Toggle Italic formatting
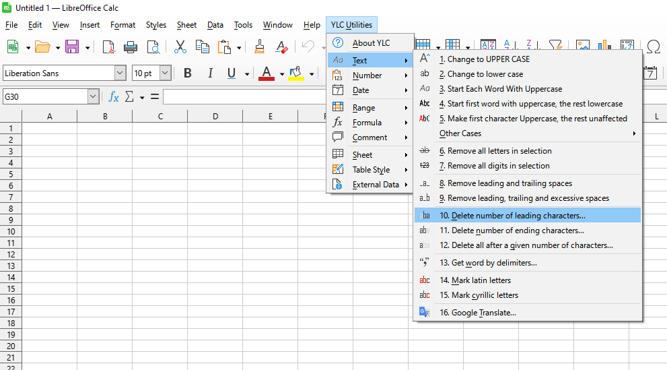The width and height of the screenshot is (667, 370). (210, 73)
